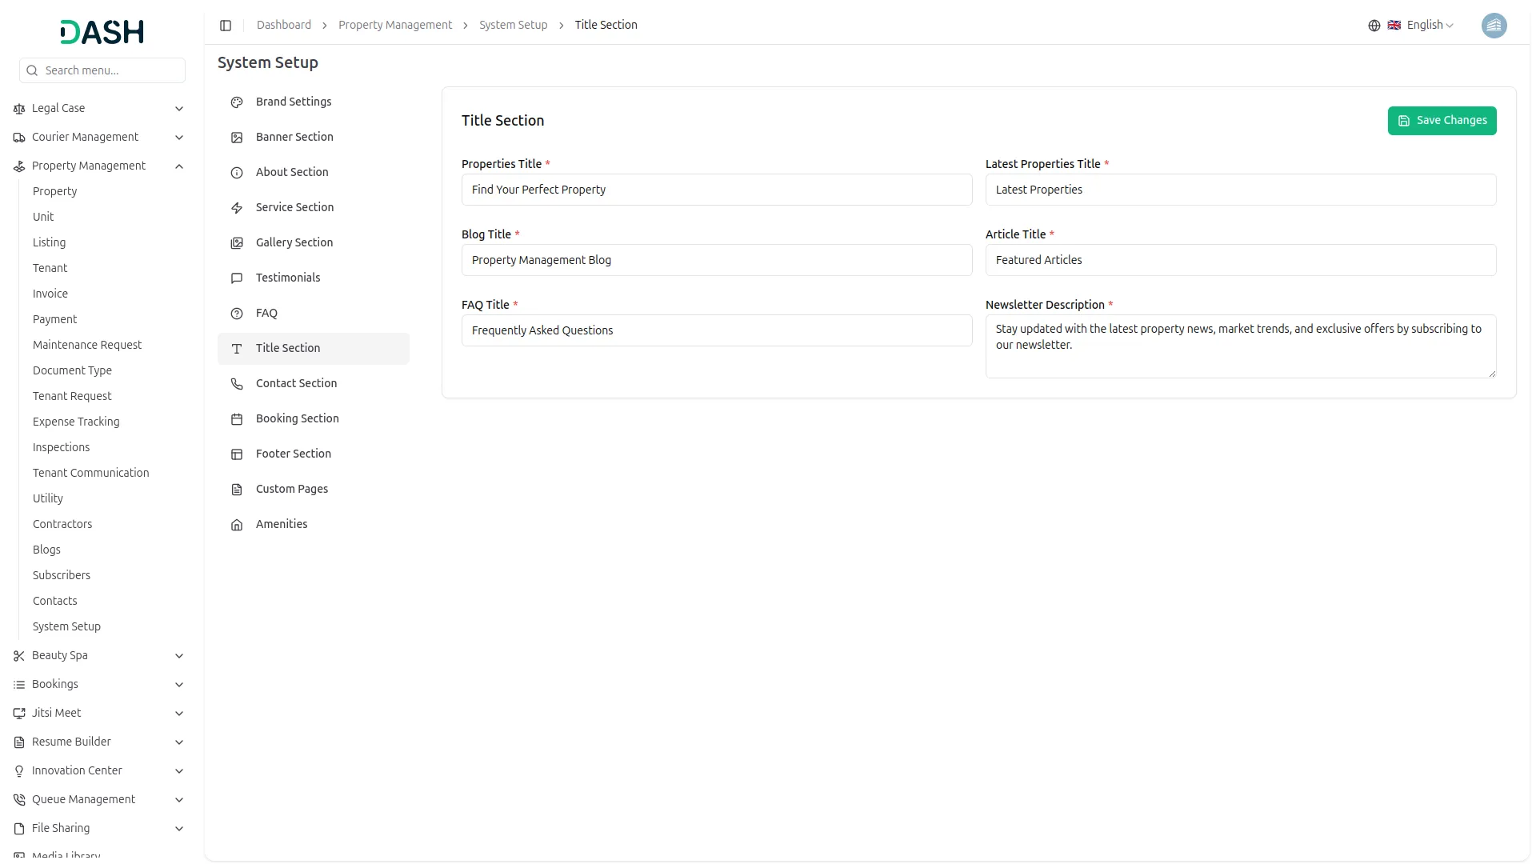
Task: Expand the Beauty Spa menu
Action: (179, 656)
